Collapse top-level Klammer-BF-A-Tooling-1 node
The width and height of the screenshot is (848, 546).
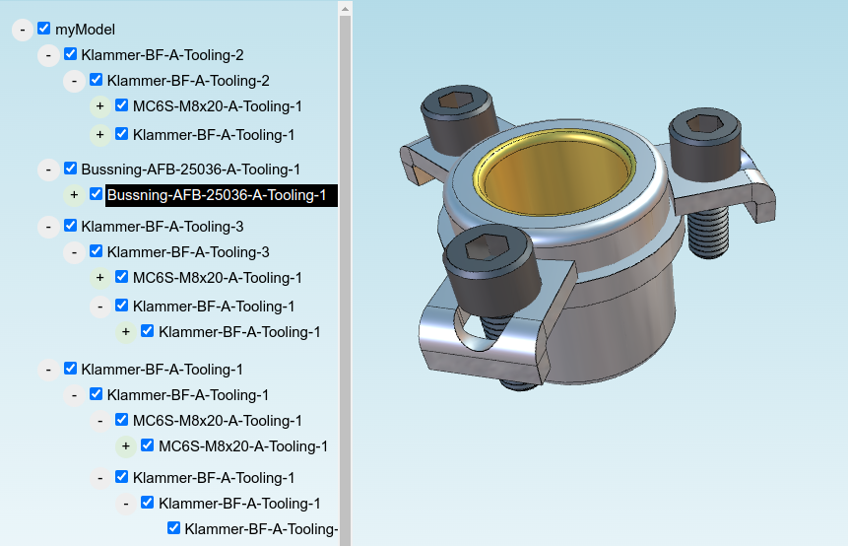click(48, 370)
